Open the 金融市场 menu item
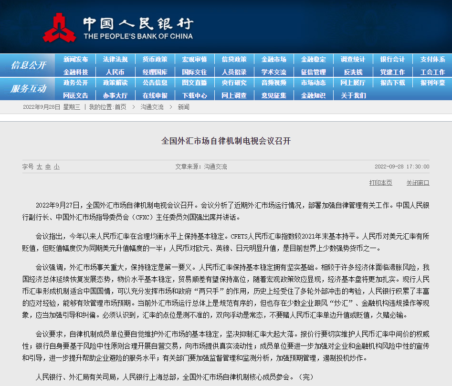Viewport: 452px width, 386px height. point(274,59)
